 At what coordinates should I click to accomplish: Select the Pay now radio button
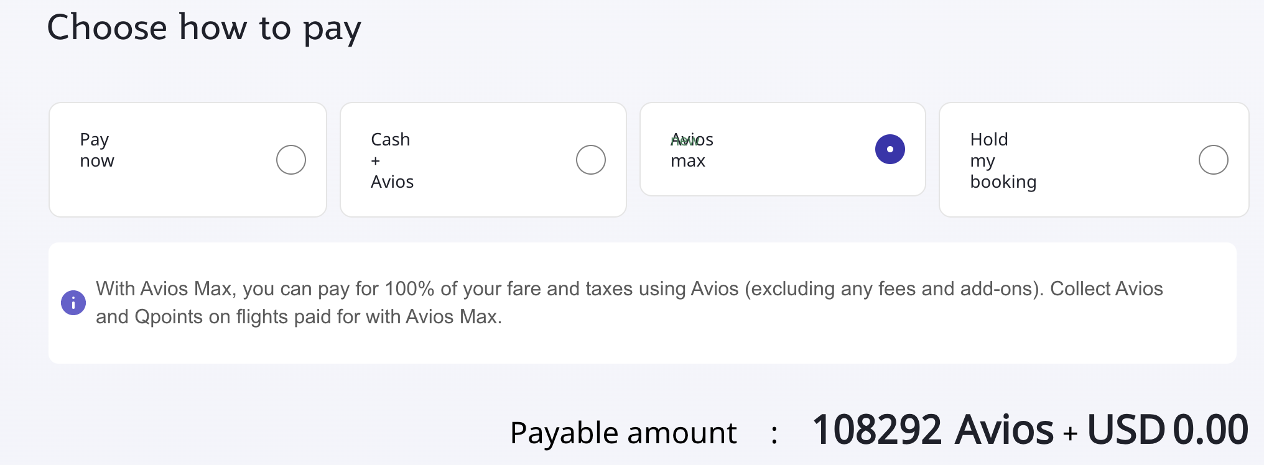[x=290, y=160]
